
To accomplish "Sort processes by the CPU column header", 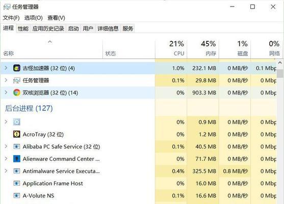I will point(171,48).
